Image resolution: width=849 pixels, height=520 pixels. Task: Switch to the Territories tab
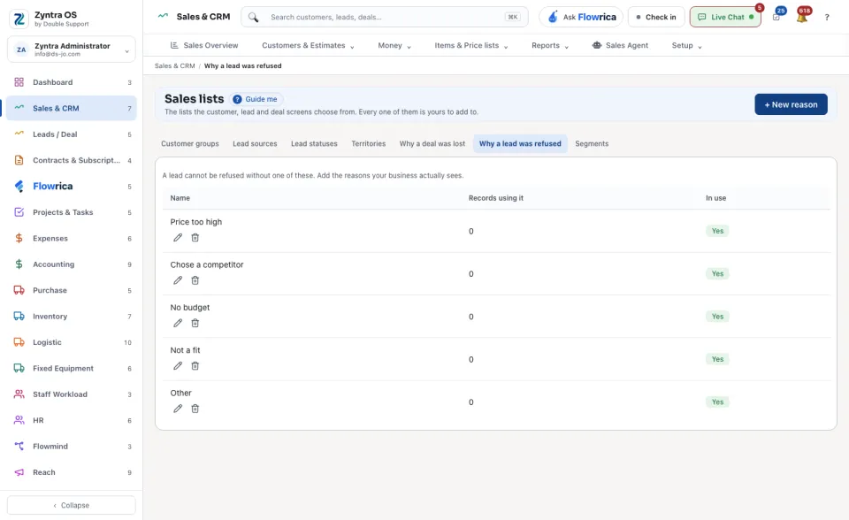coord(369,143)
